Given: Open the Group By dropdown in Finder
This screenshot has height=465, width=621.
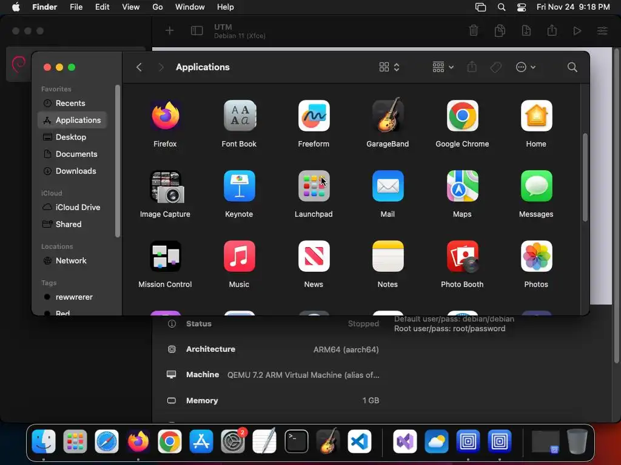Looking at the screenshot, I should pos(443,67).
